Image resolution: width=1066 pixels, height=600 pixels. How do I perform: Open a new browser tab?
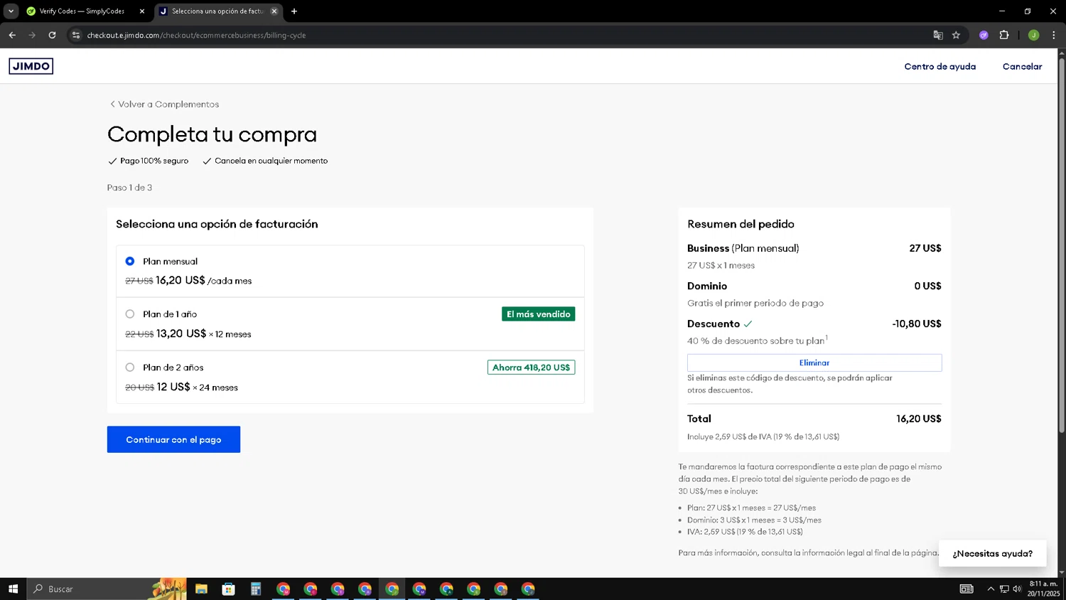[294, 11]
